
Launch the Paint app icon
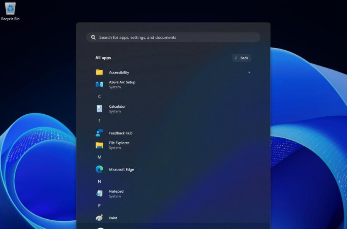click(x=99, y=218)
